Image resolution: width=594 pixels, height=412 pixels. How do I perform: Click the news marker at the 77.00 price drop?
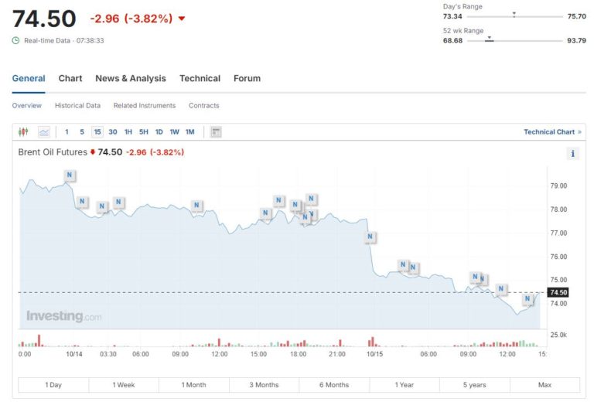tap(370, 237)
